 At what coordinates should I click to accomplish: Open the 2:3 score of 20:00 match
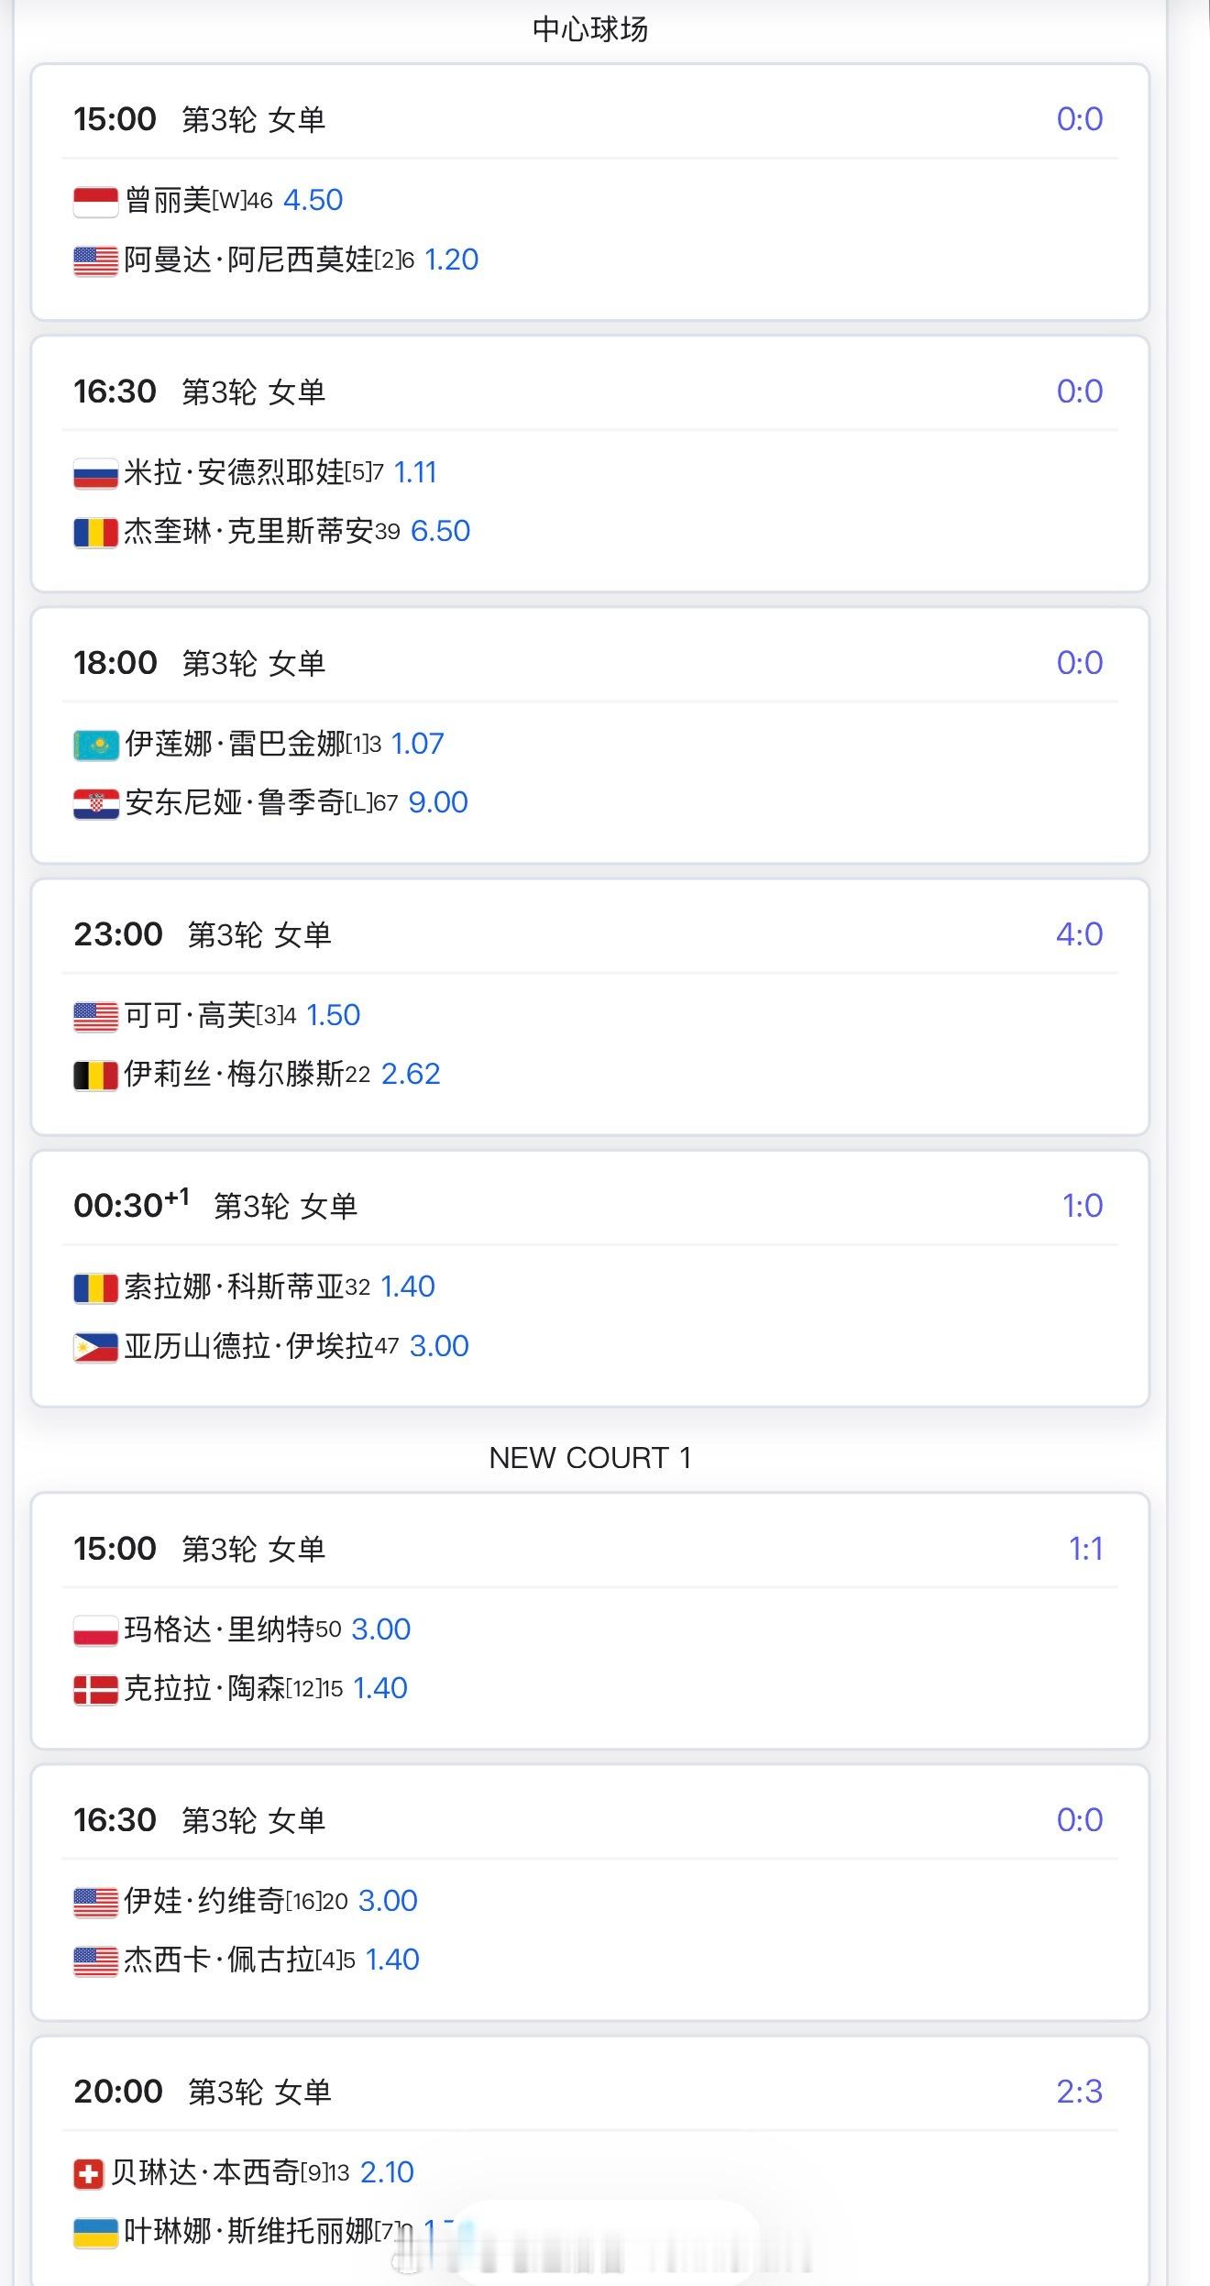1079,2091
